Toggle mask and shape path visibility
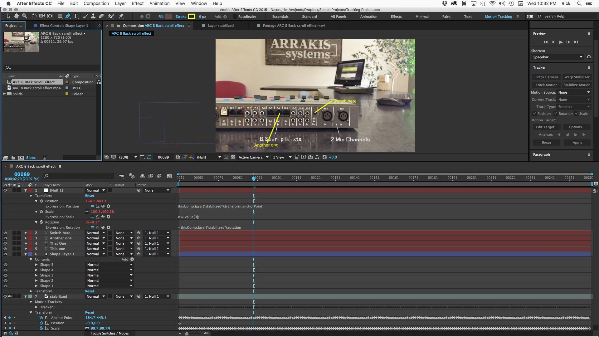The height and width of the screenshot is (337, 599). point(149,157)
